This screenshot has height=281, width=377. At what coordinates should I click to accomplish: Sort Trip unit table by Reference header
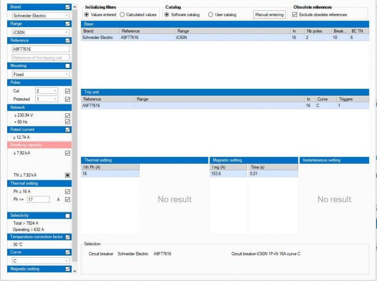[x=108, y=99]
